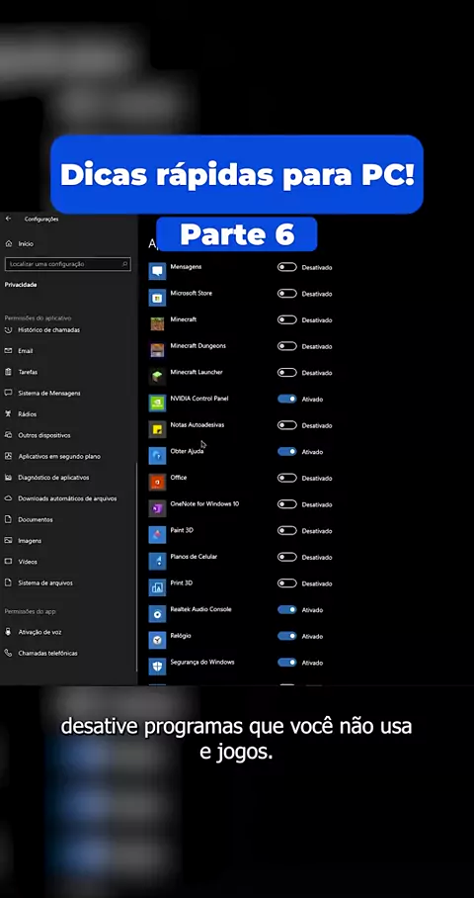Click the back arrow in Configurações

pos(8,219)
